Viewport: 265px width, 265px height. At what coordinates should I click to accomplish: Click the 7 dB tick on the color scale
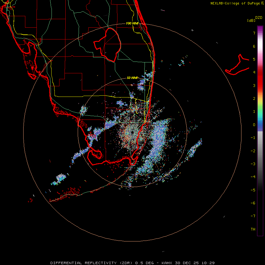point(254,33)
